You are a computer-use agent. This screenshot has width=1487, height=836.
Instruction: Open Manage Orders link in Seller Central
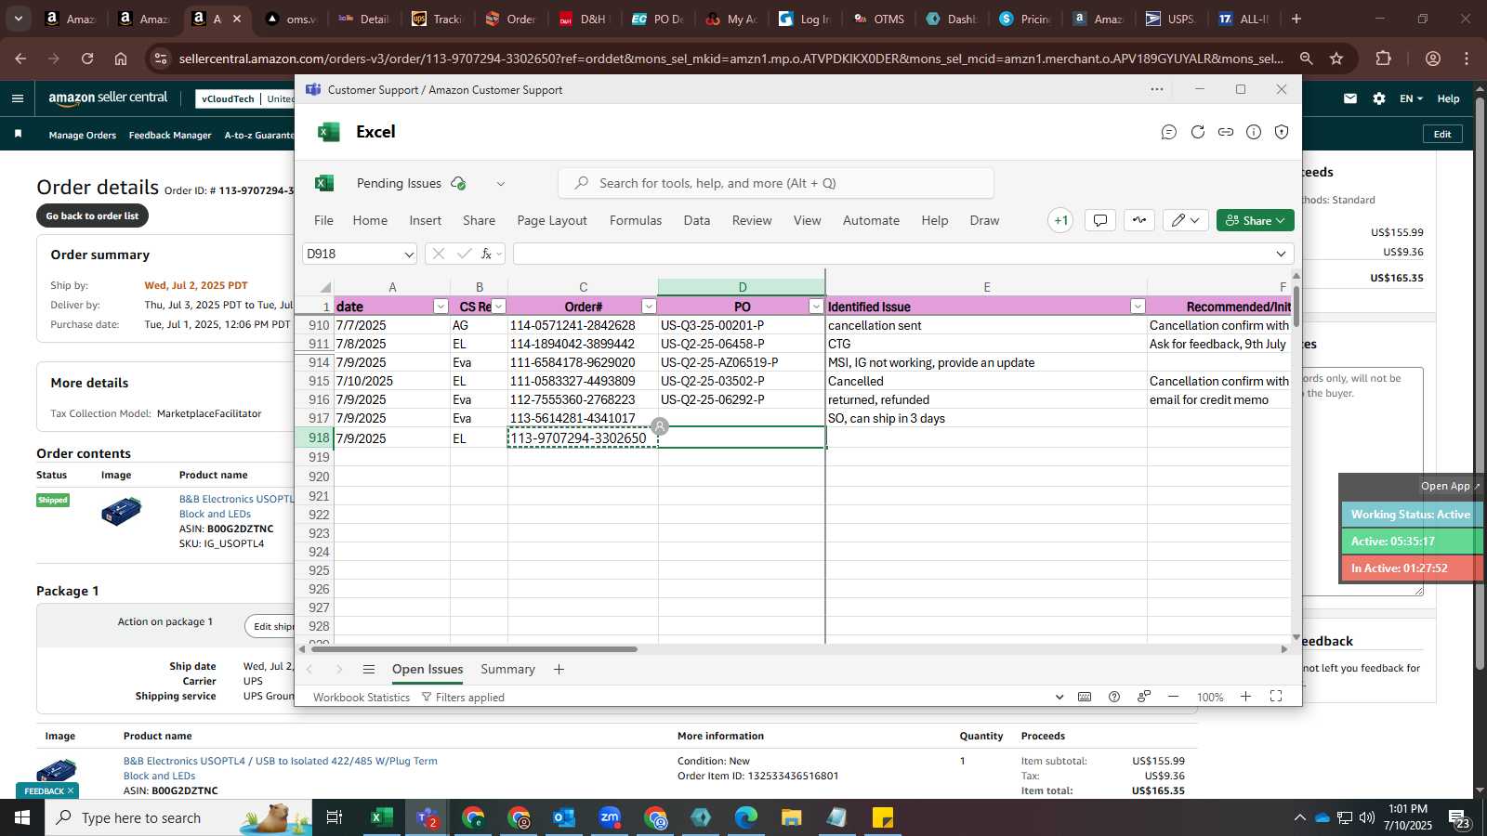[x=83, y=136]
